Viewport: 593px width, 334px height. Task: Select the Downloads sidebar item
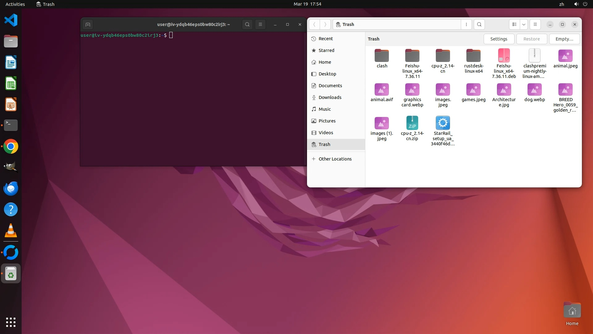tap(330, 97)
